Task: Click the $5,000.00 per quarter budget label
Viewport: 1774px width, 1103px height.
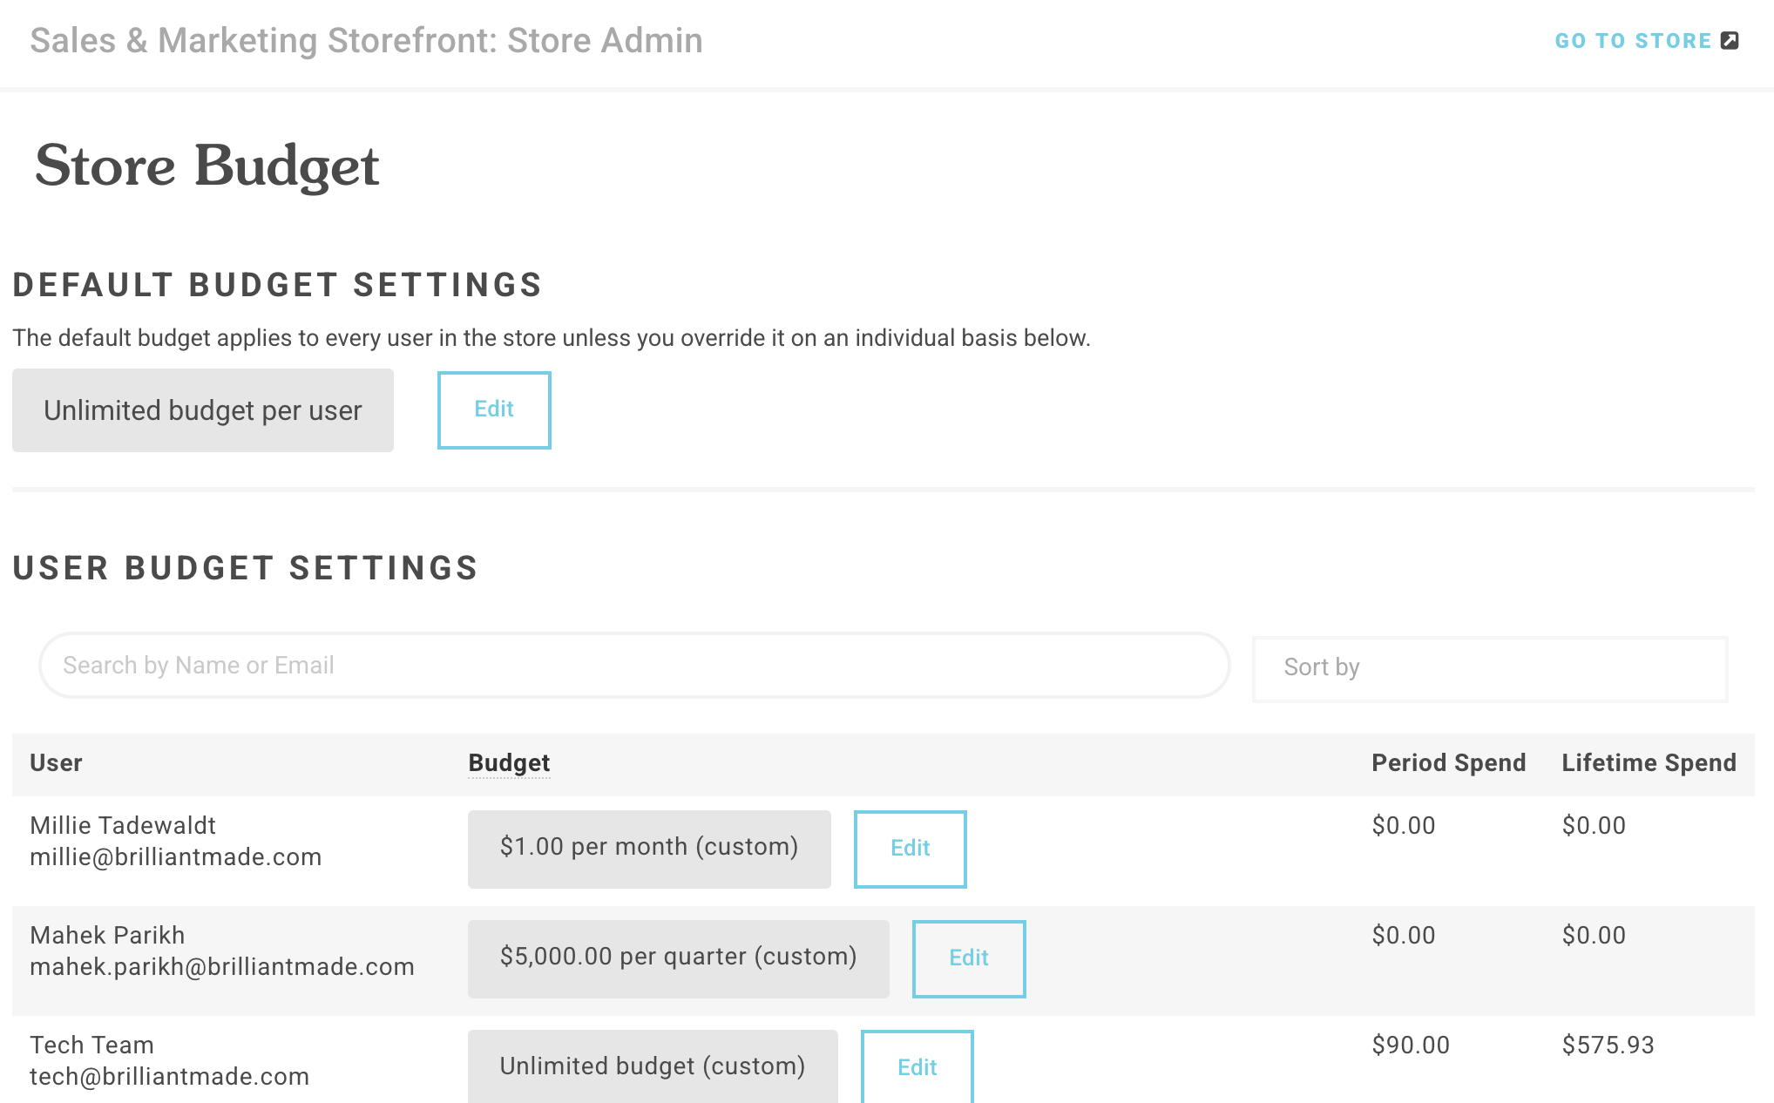Action: coord(678,958)
